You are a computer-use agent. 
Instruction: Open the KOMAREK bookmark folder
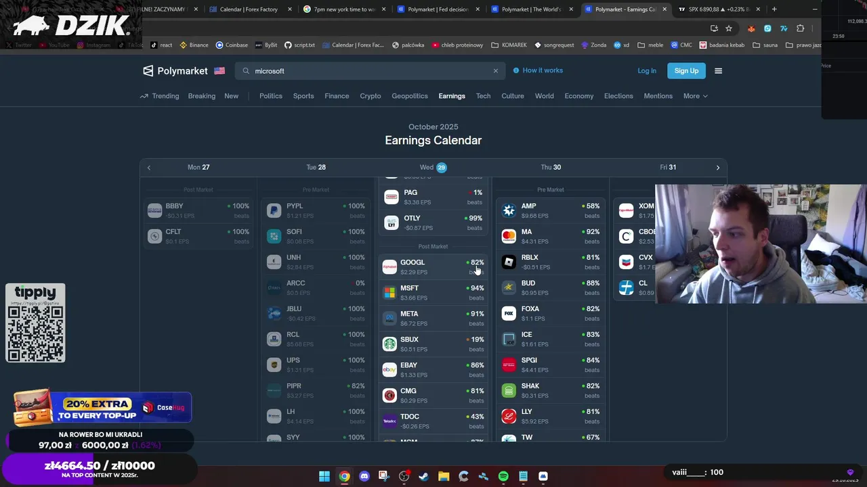coord(508,45)
